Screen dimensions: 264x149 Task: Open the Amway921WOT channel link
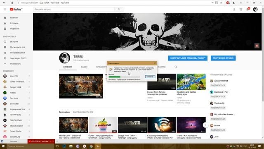(221, 81)
